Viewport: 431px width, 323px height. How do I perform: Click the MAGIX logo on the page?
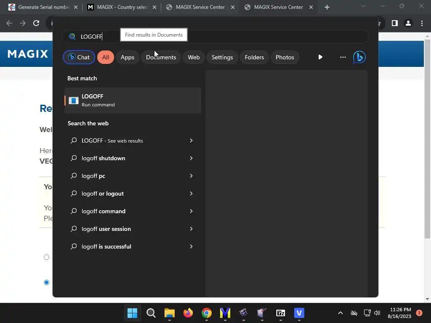tap(28, 54)
